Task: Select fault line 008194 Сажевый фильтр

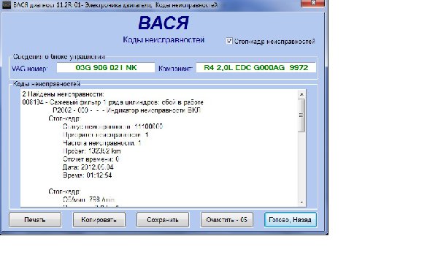Action: coord(113,102)
